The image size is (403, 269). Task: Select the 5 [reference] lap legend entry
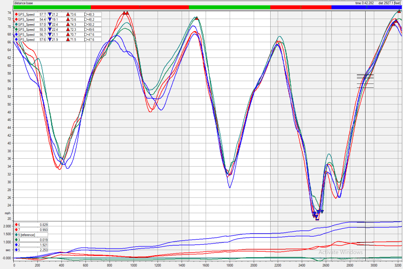point(28,235)
